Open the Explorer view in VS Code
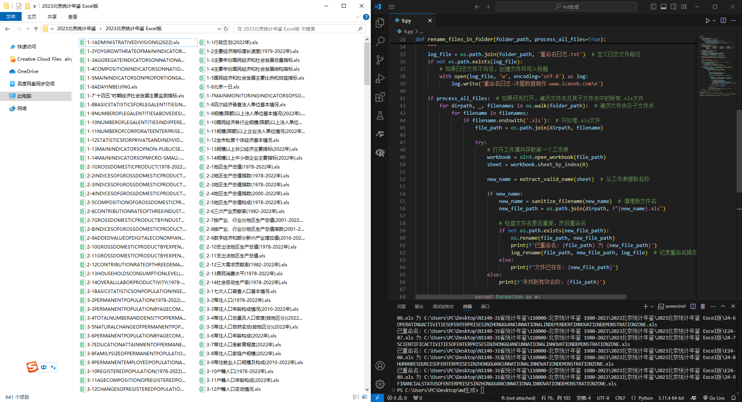This screenshot has height=402, width=742. tap(380, 23)
